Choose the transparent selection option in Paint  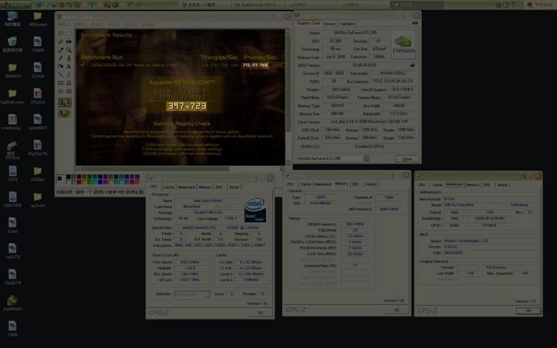[65, 113]
